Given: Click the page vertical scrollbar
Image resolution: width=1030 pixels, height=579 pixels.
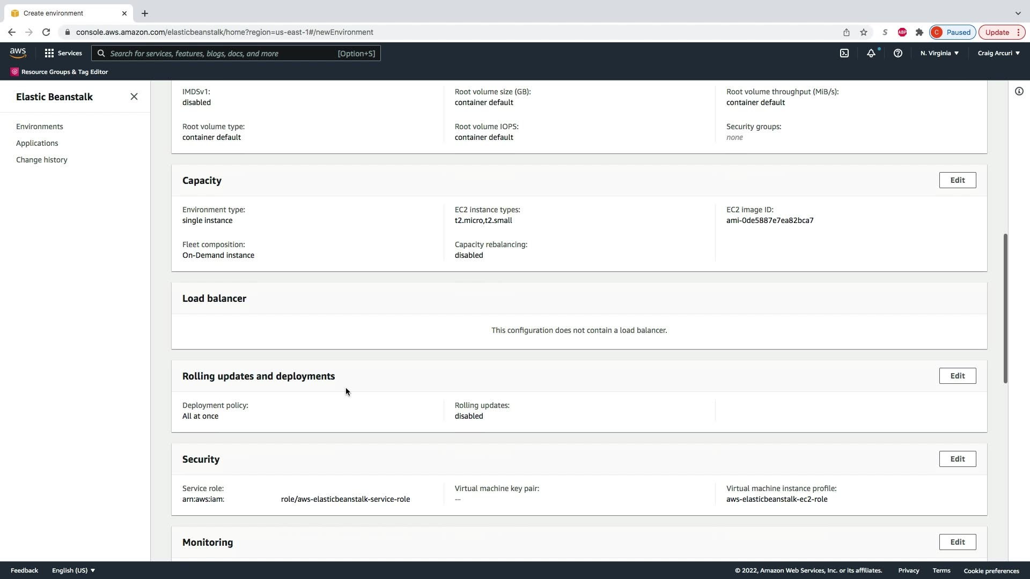Looking at the screenshot, I should [1005, 308].
